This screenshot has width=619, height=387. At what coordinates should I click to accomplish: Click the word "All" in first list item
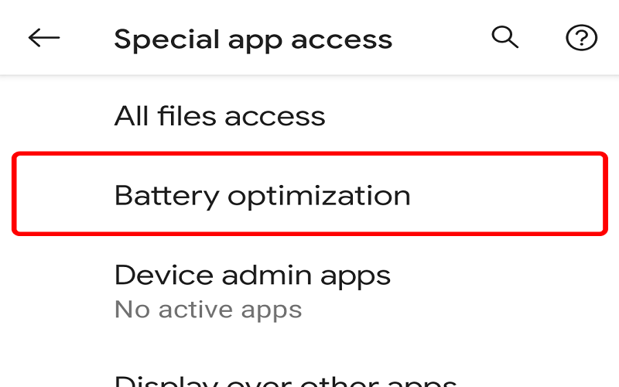coord(132,116)
